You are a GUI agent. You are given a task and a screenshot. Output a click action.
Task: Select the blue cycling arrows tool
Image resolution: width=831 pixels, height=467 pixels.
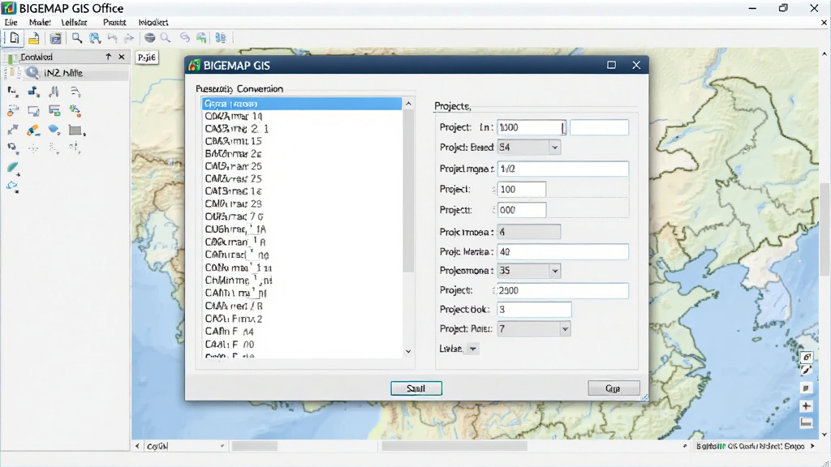pos(13,186)
